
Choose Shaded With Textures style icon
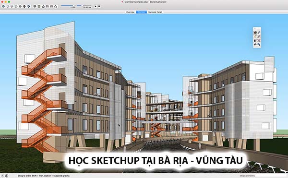(x=24, y=6)
